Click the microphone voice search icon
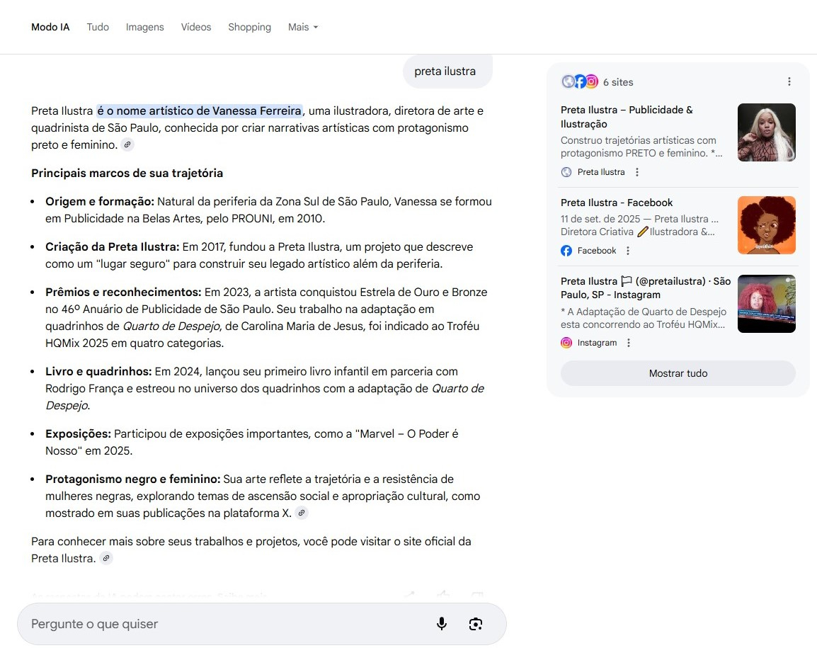 pyautogui.click(x=441, y=623)
